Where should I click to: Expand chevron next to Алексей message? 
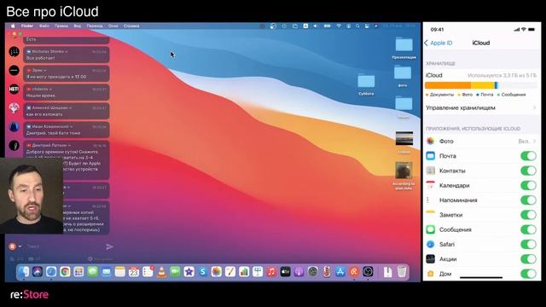point(70,108)
